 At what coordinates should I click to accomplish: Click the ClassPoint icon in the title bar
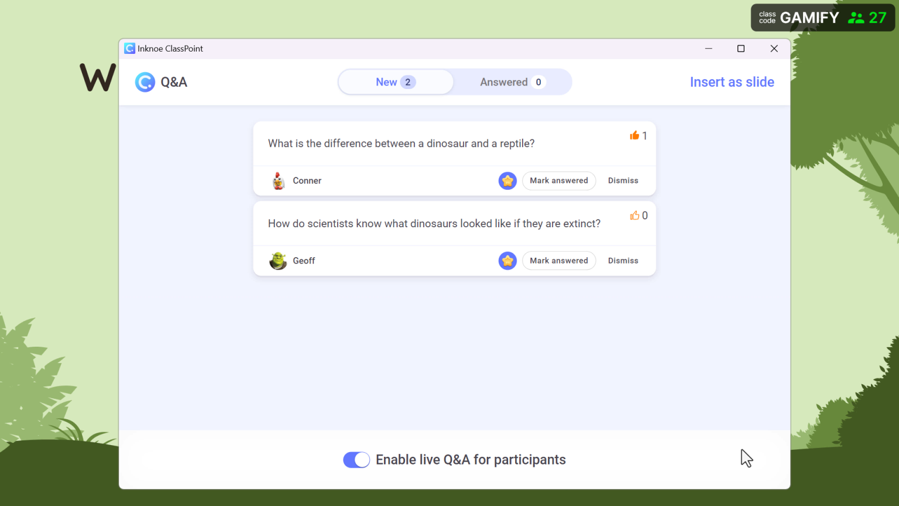(x=129, y=48)
